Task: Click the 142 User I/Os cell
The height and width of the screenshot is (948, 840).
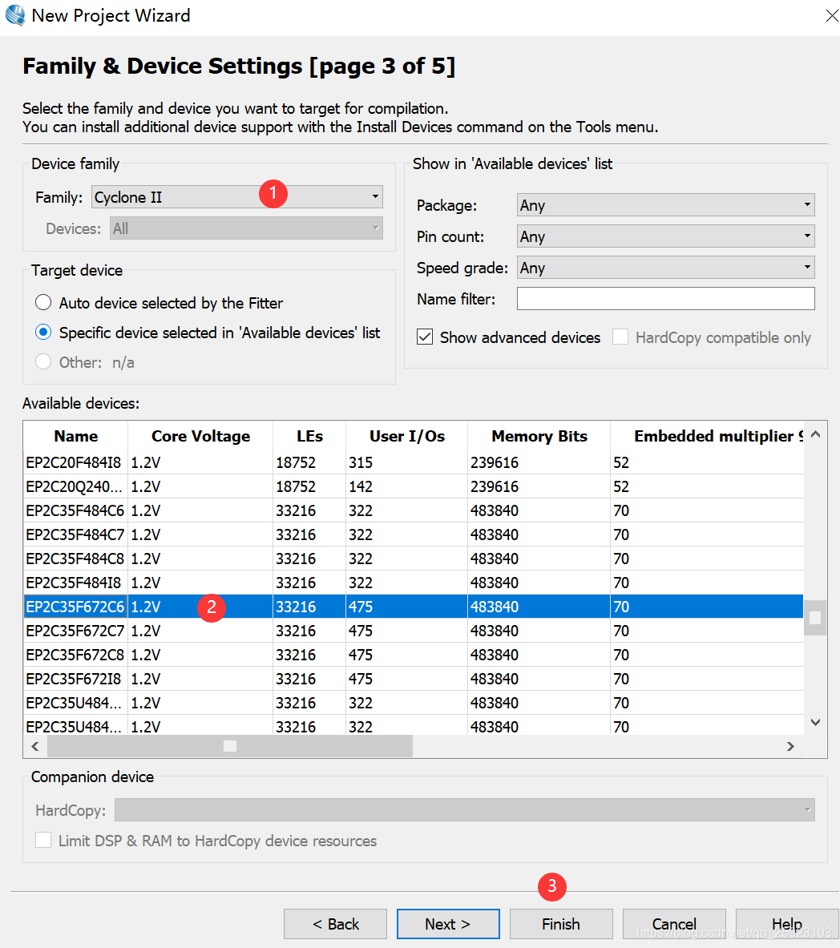Action: [x=406, y=486]
